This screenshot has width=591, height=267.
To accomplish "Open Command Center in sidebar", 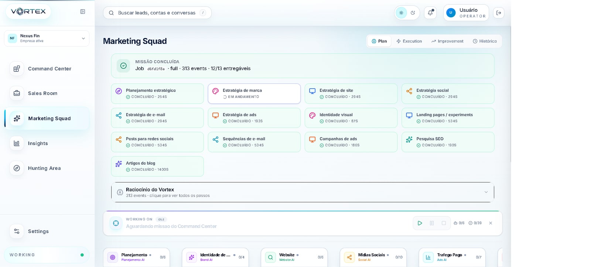I will (x=47, y=69).
